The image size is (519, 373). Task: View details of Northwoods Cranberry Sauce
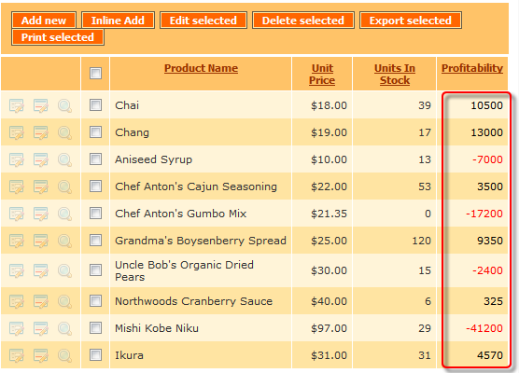pyautogui.click(x=65, y=301)
